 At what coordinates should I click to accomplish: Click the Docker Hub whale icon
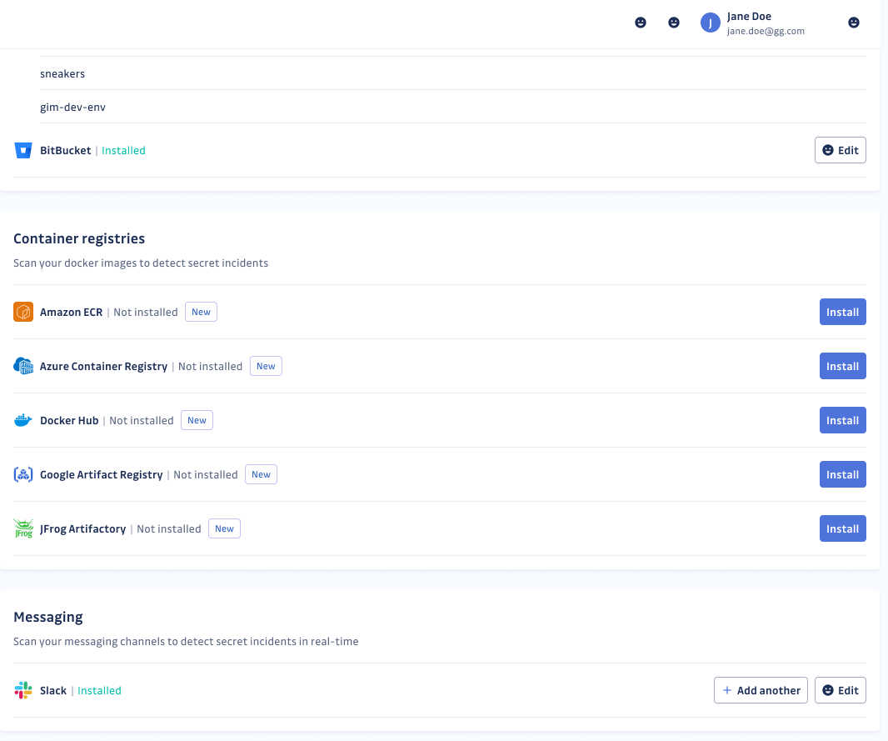[22, 420]
